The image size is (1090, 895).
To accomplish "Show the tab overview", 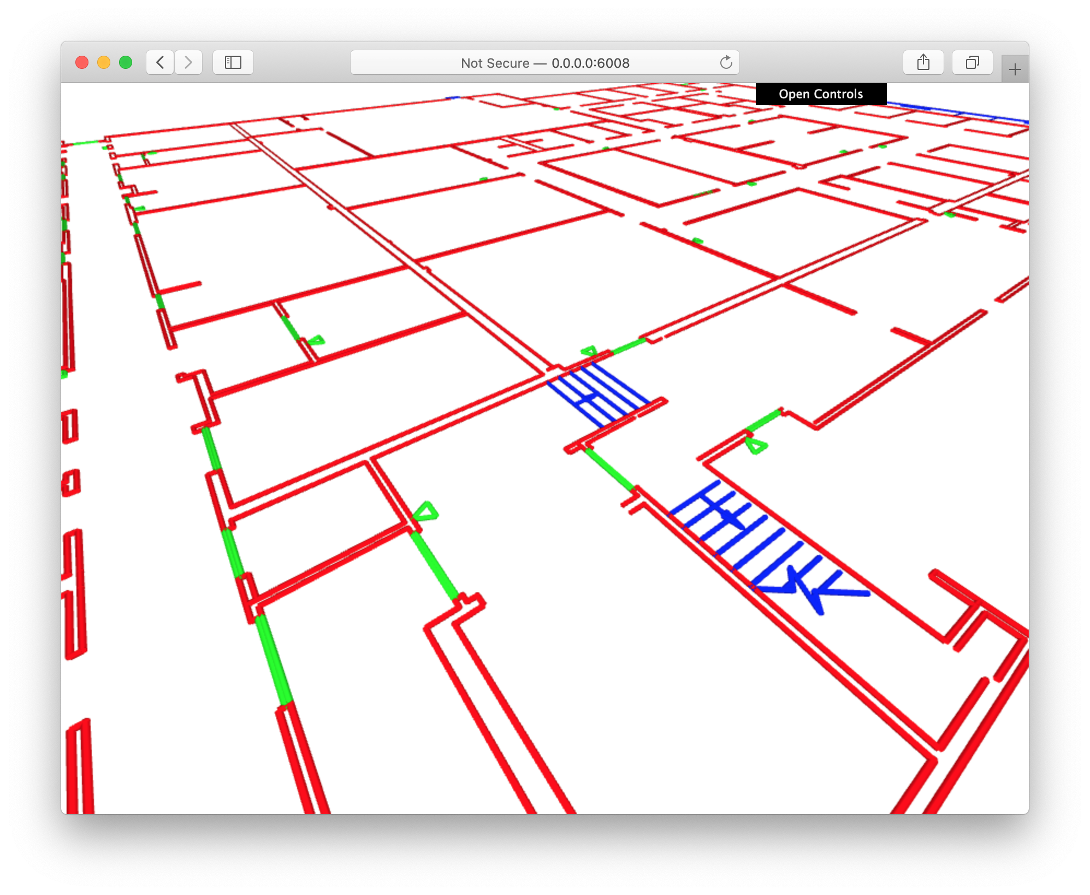I will click(x=972, y=62).
